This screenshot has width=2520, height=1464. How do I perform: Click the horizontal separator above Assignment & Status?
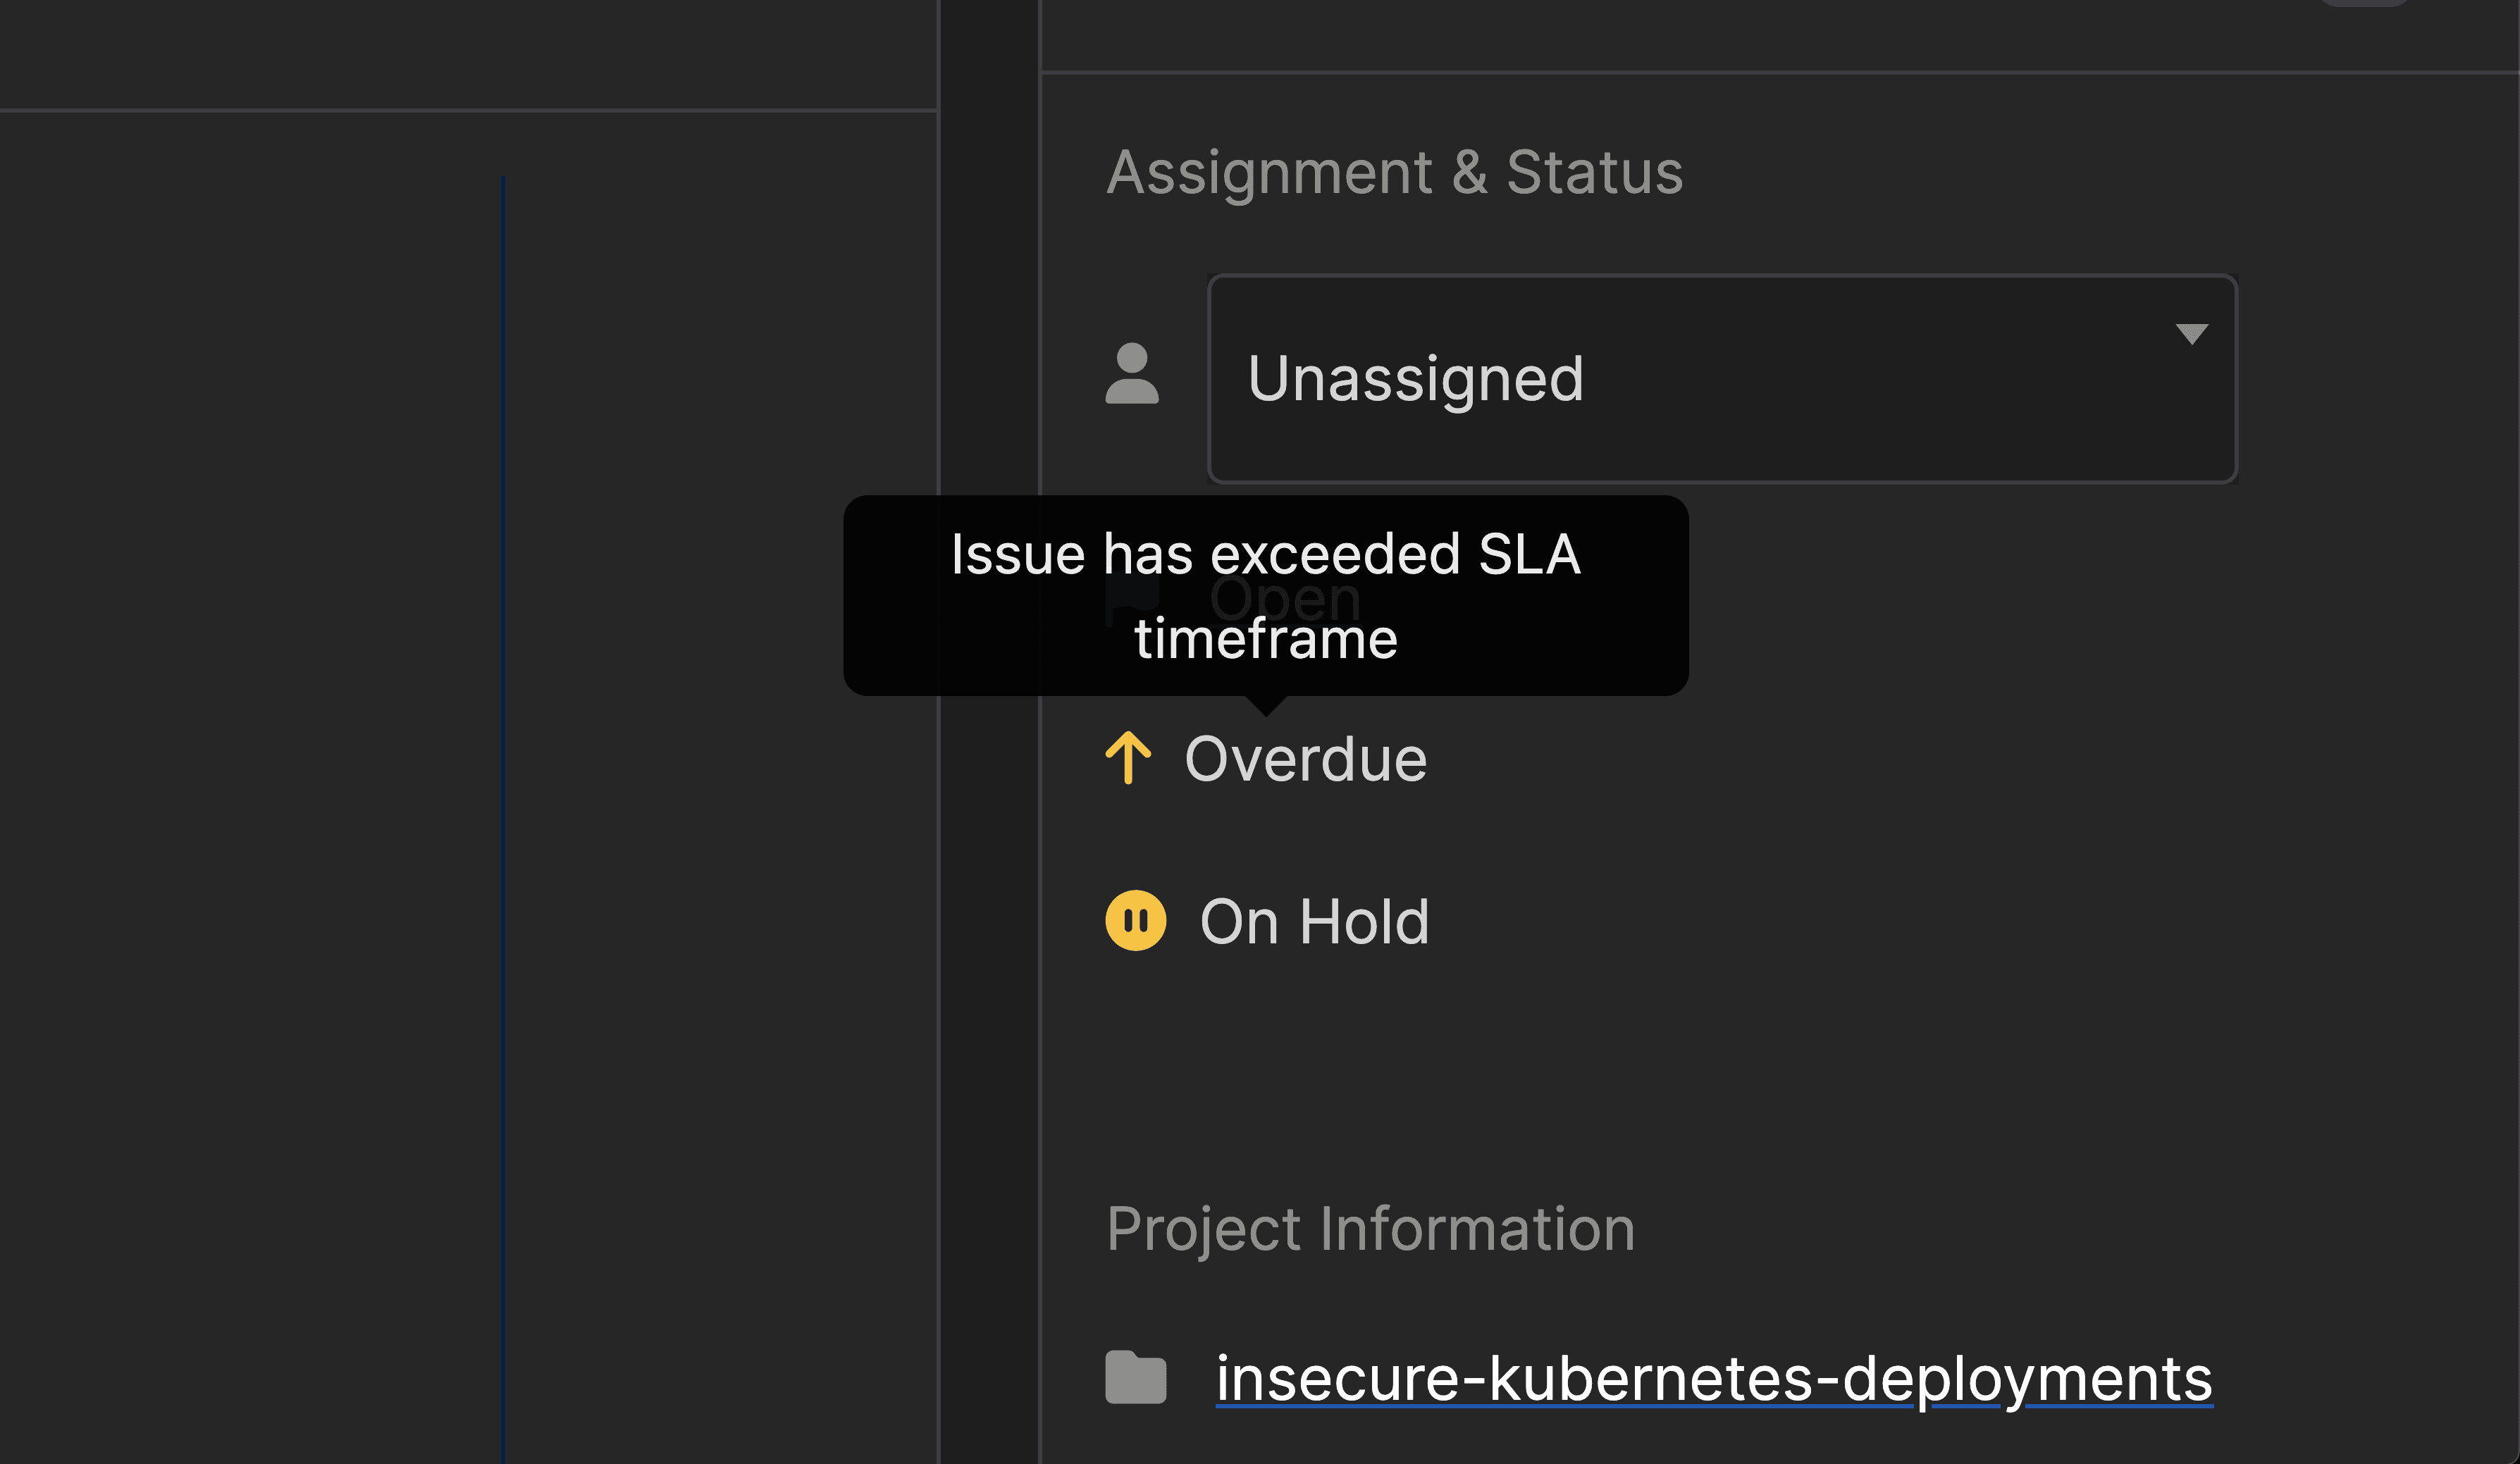(x=1780, y=72)
